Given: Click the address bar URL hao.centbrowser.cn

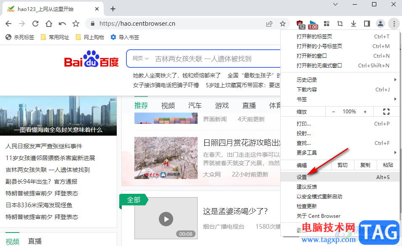Looking at the screenshot, I should coord(137,24).
